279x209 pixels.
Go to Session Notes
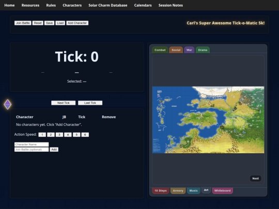(x=171, y=5)
